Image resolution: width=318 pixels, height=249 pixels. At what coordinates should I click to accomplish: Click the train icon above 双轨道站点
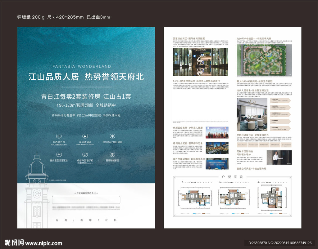pyautogui.click(x=85, y=136)
